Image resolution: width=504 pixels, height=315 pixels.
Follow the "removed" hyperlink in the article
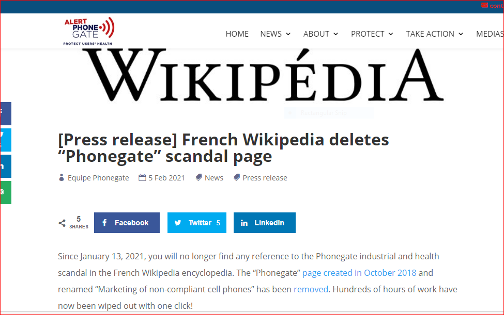tap(311, 289)
